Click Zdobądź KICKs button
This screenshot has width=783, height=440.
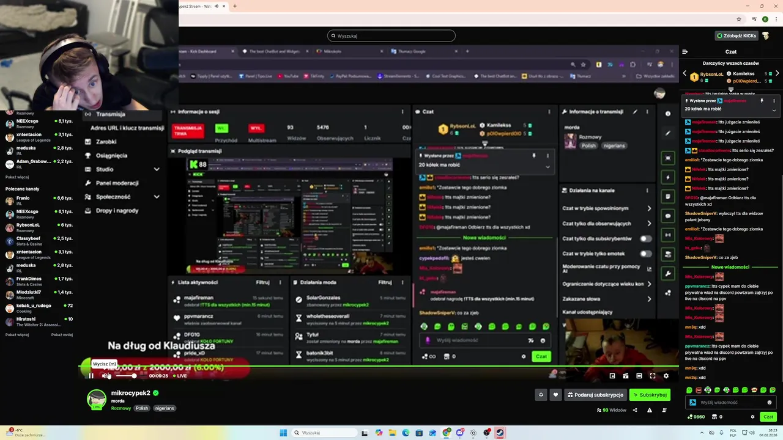tap(737, 36)
